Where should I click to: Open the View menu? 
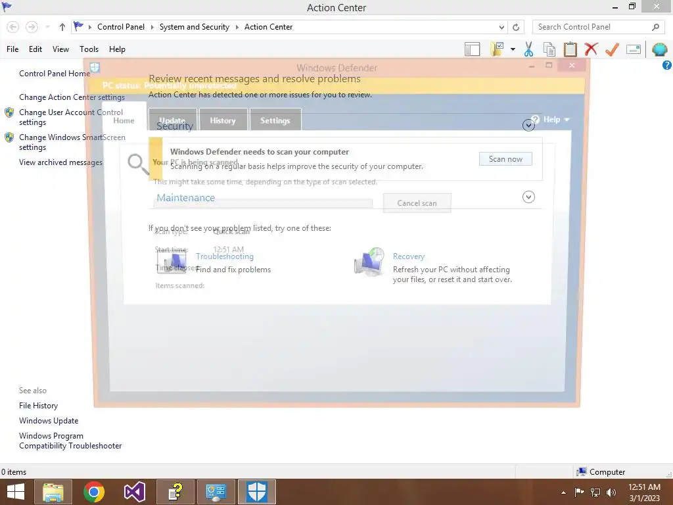click(x=60, y=49)
